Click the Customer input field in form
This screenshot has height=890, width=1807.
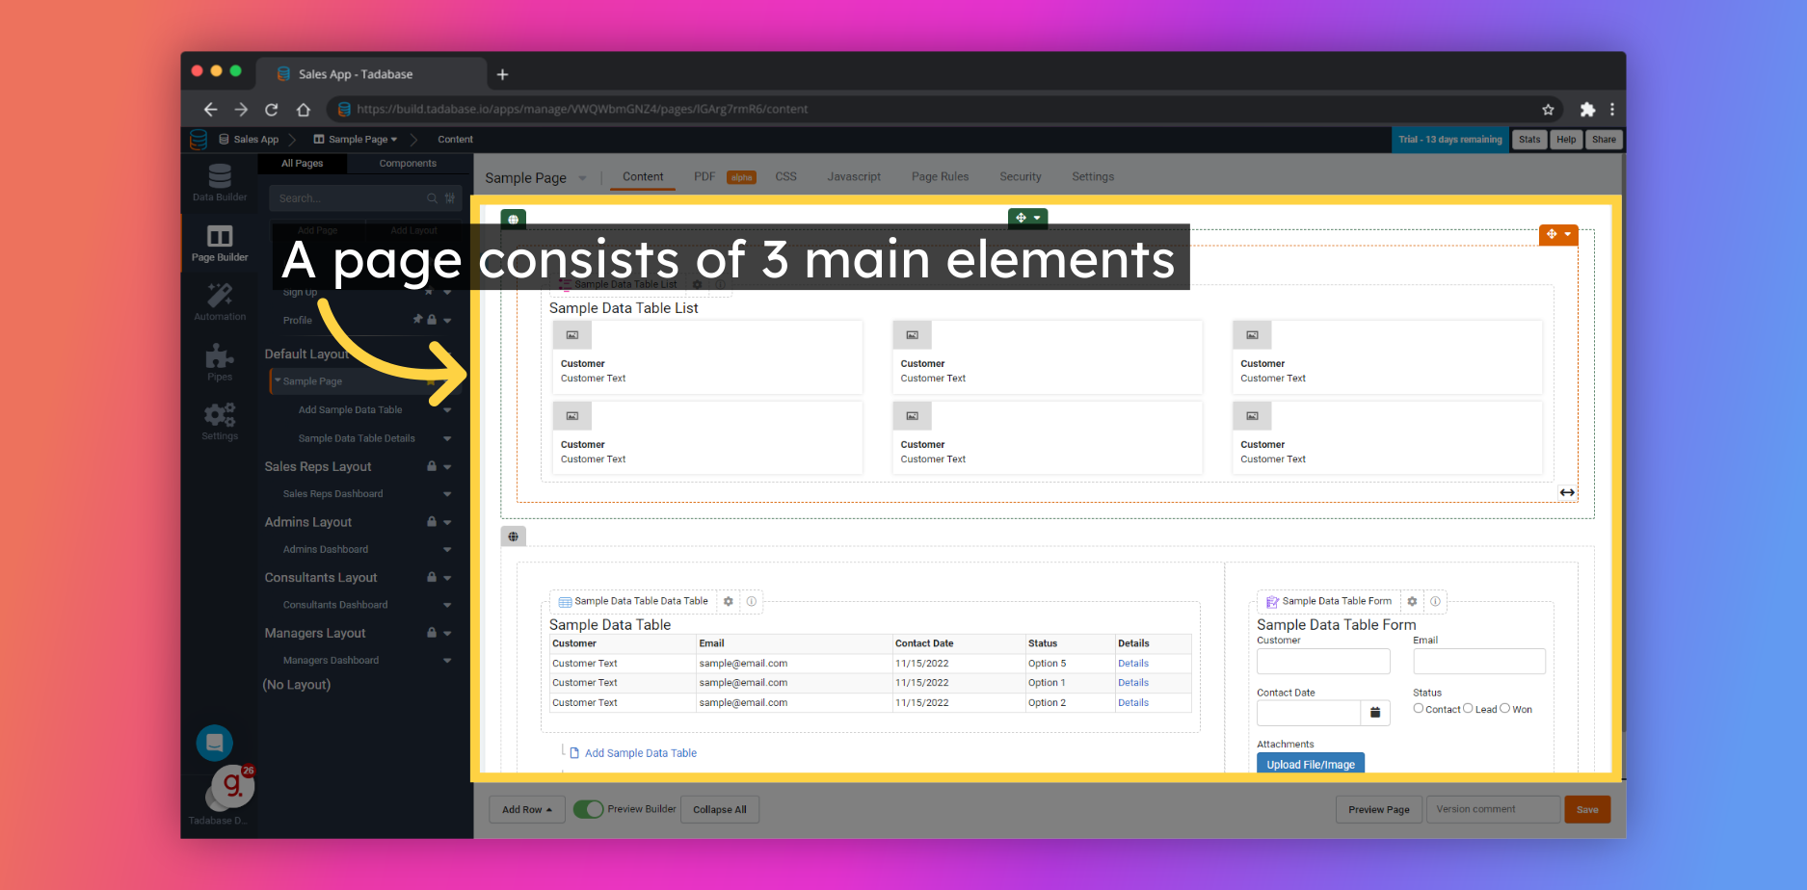[x=1323, y=661]
